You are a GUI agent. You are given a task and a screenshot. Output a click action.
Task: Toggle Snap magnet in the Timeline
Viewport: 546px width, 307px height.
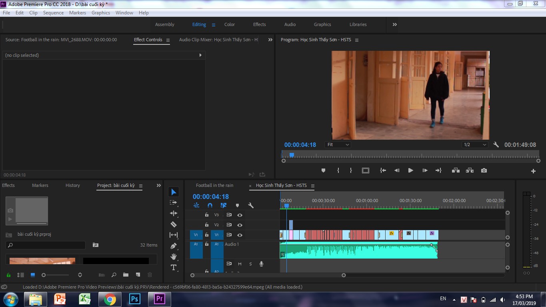[210, 205]
